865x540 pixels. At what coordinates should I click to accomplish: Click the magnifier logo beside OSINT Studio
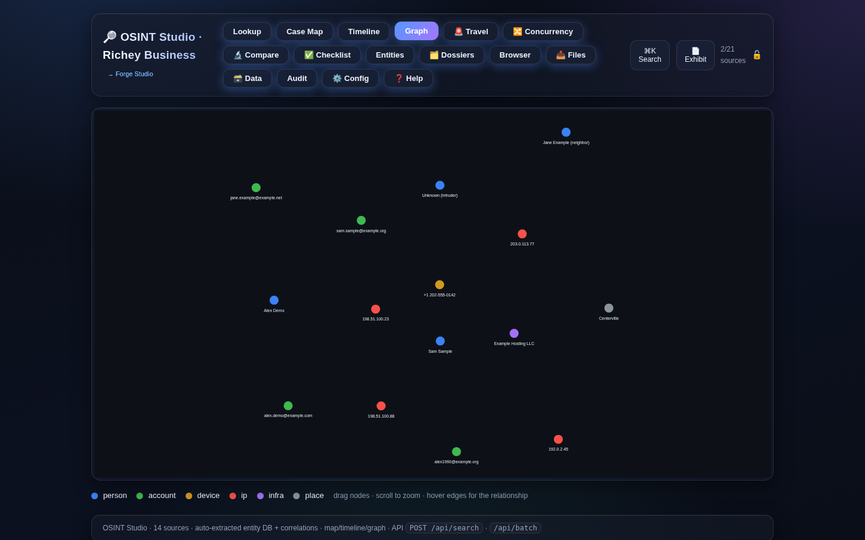tap(109, 37)
